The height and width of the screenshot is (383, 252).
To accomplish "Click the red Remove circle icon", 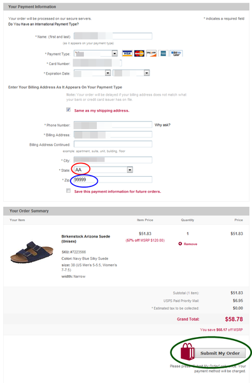I will point(180,244).
